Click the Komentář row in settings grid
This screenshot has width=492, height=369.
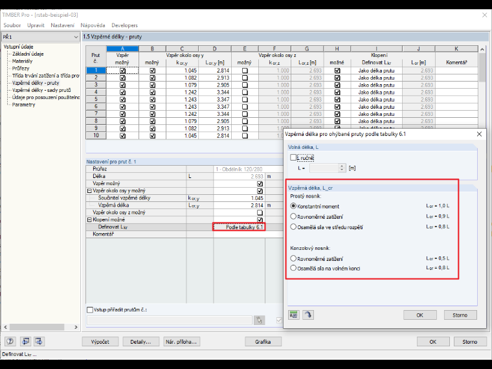click(x=184, y=234)
